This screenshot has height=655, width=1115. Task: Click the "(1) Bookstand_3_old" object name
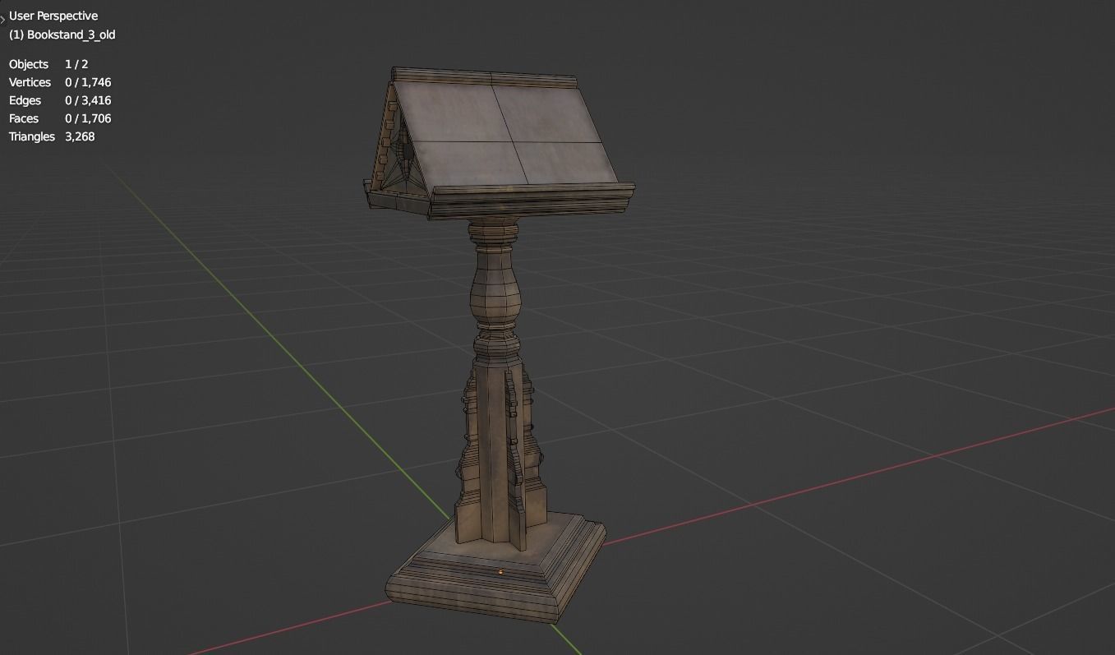62,35
